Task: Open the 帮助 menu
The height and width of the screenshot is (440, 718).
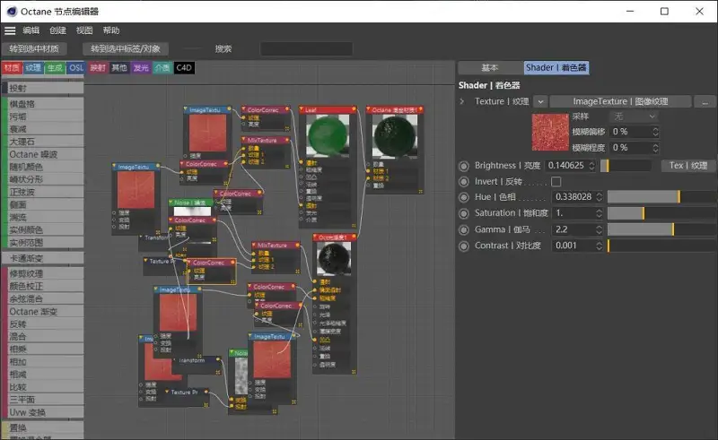Action: coord(111,30)
